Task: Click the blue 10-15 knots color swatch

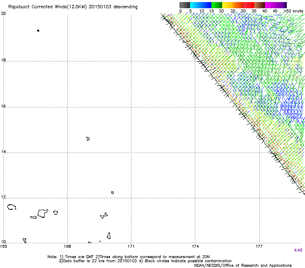Action: 206,5
